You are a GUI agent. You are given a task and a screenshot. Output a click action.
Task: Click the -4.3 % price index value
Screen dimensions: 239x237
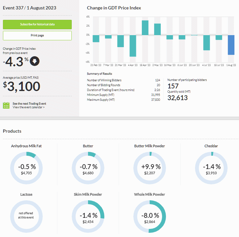point(16,61)
